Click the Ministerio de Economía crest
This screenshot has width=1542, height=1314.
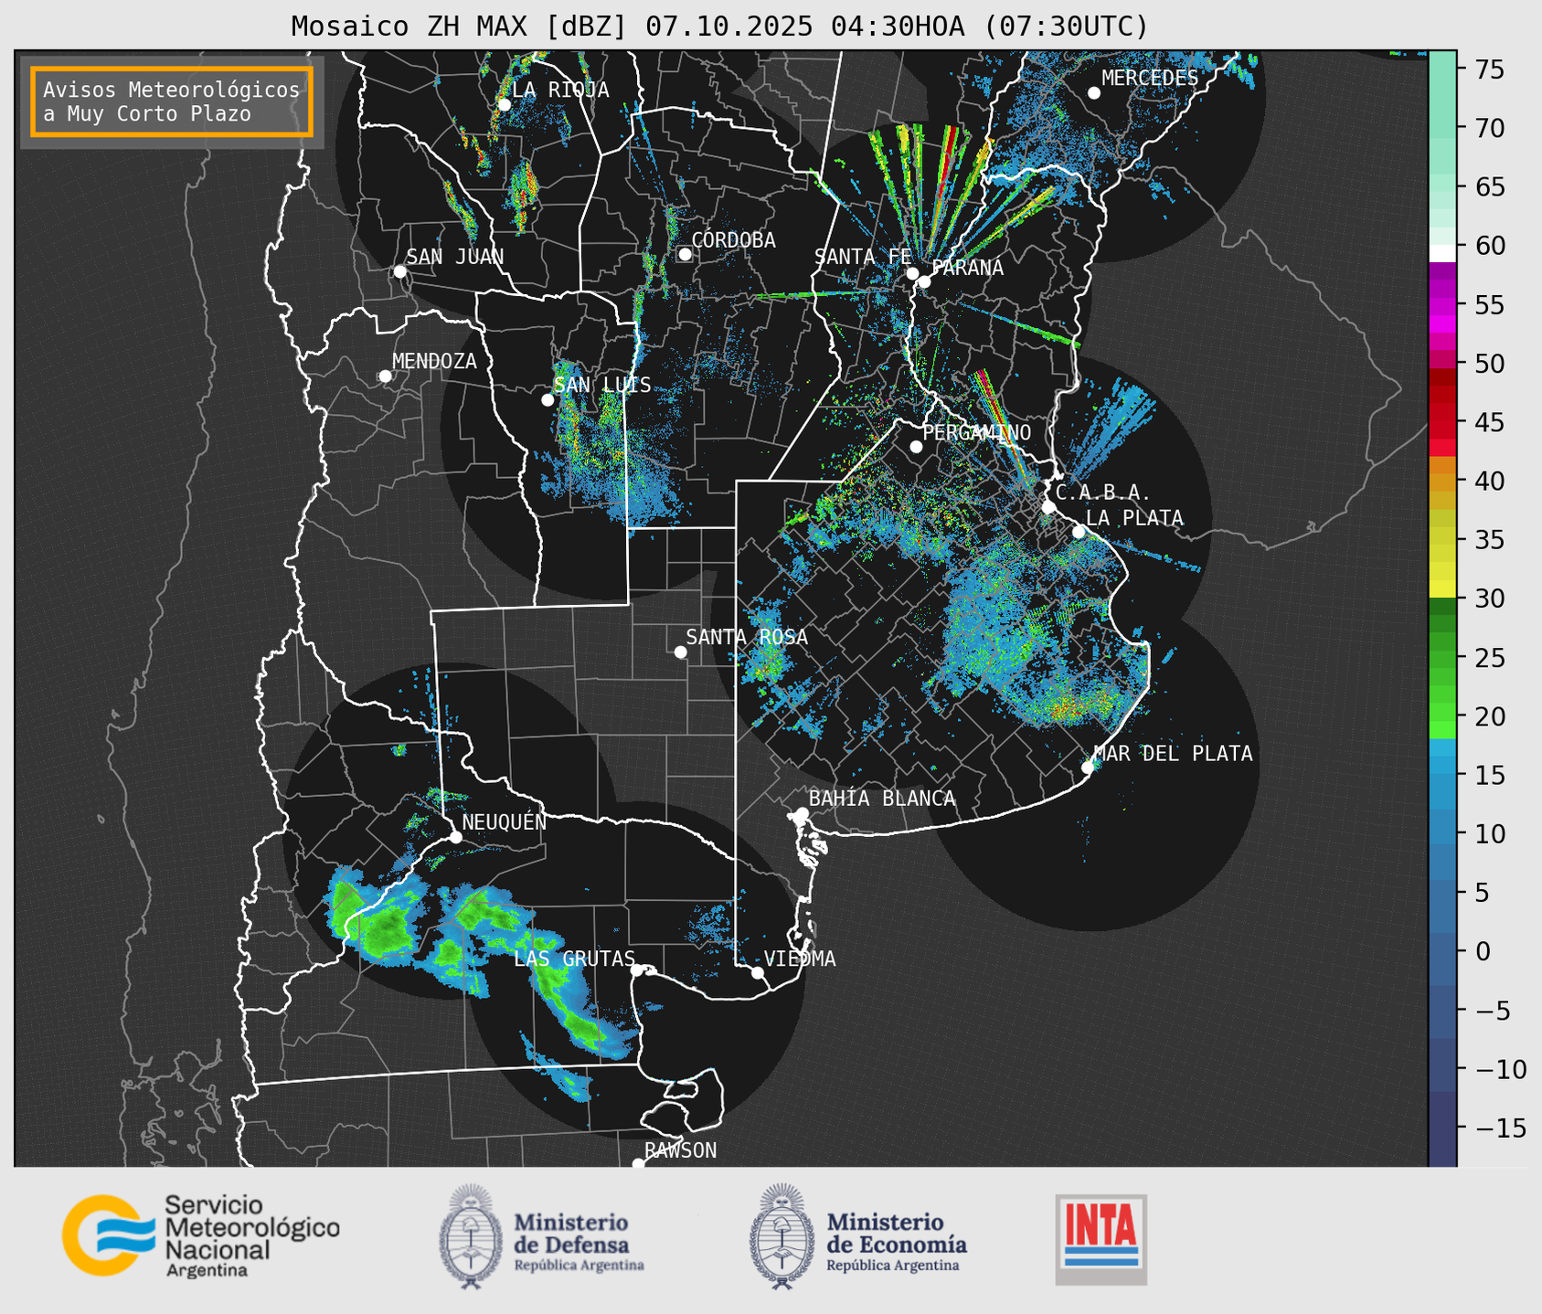coord(782,1236)
